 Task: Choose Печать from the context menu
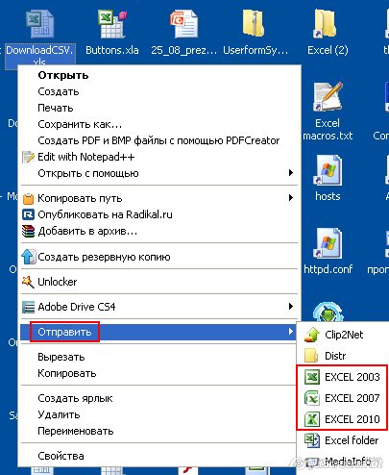(159, 108)
